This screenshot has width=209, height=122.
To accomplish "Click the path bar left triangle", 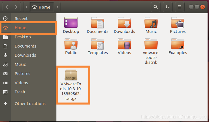I will coord(26,7).
